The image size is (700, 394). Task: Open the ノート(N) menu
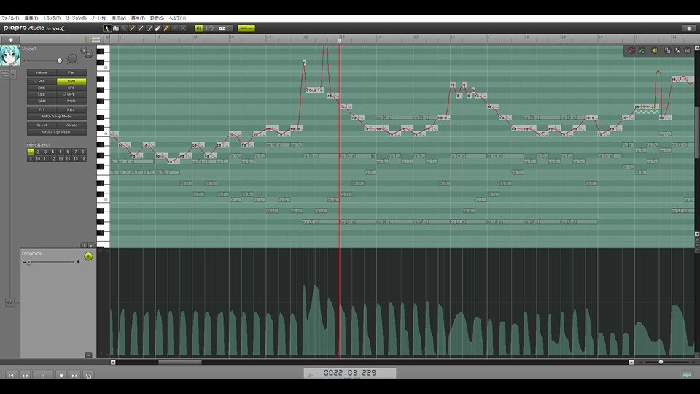click(x=99, y=18)
